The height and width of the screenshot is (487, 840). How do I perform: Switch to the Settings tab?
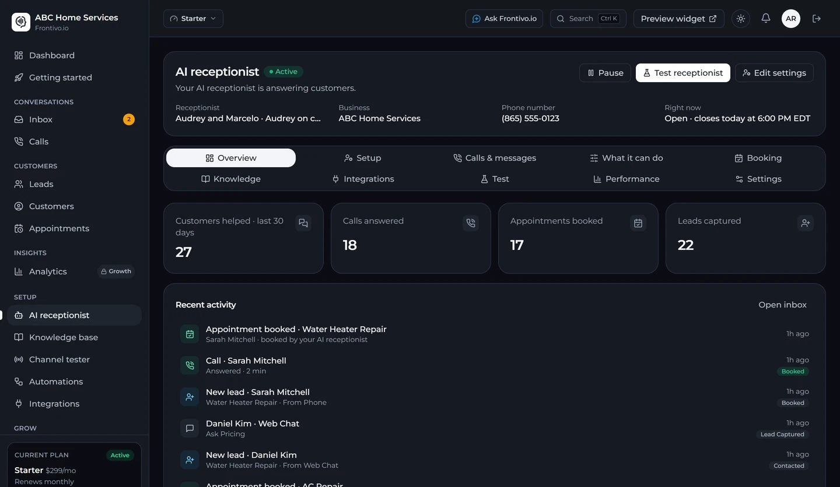(x=758, y=179)
